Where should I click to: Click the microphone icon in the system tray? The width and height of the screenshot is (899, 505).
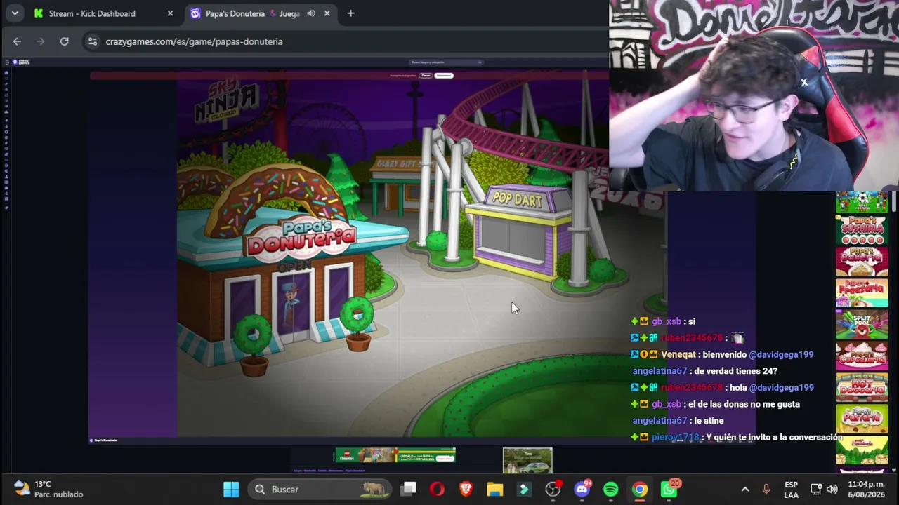[766, 489]
